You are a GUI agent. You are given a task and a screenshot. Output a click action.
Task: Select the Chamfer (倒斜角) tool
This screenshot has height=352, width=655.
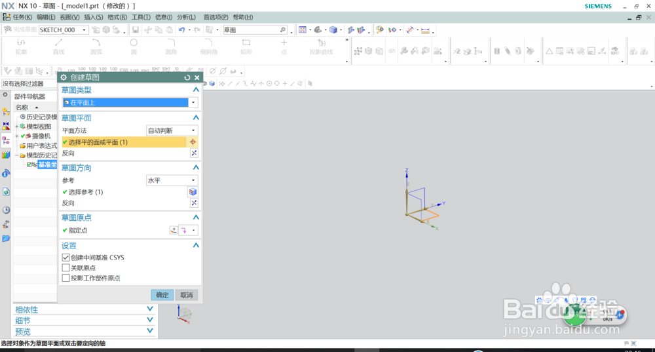(208, 47)
